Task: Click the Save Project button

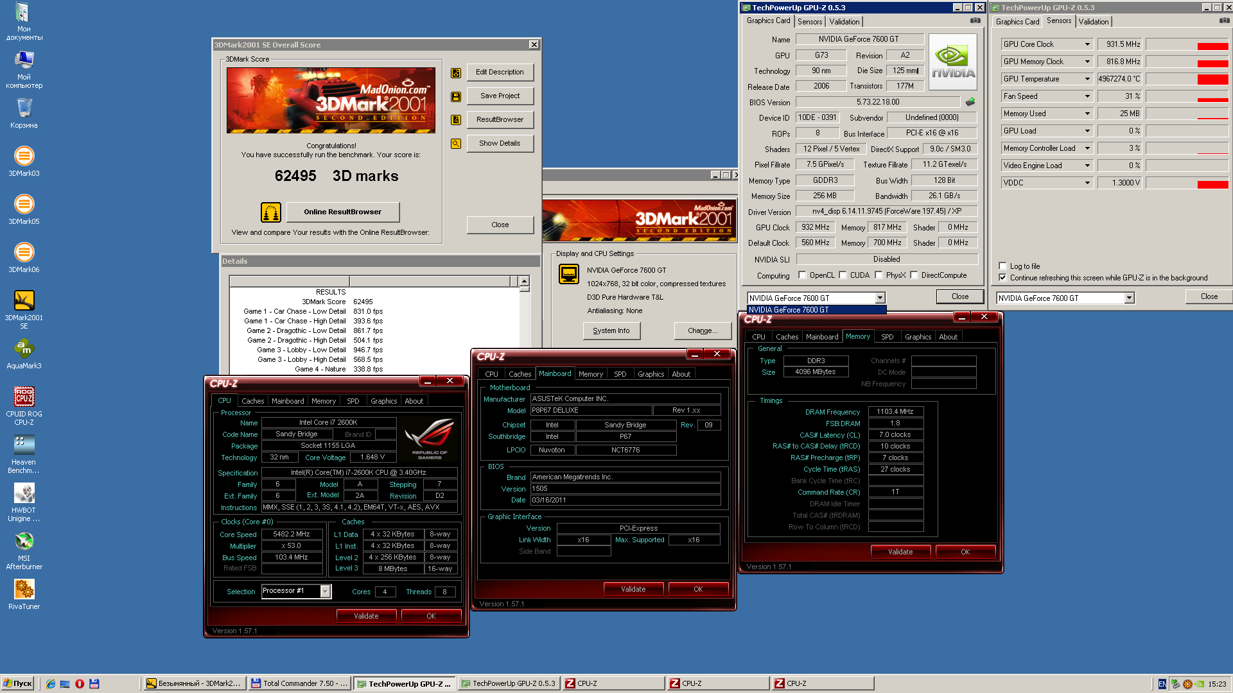Action: pos(500,96)
